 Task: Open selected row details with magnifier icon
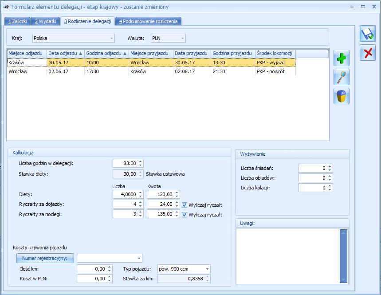point(342,77)
